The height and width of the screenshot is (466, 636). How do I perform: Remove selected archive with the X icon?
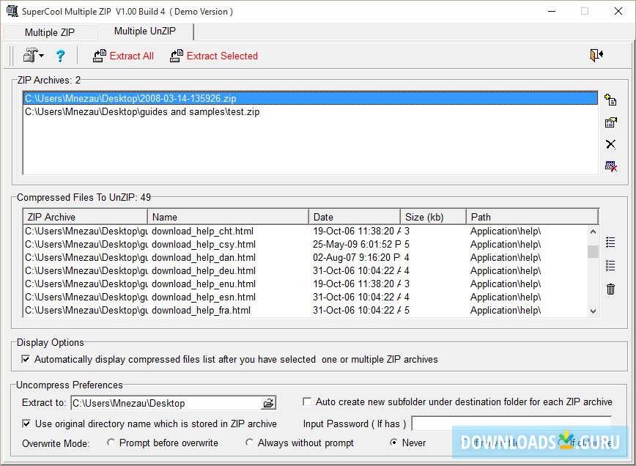(x=610, y=144)
